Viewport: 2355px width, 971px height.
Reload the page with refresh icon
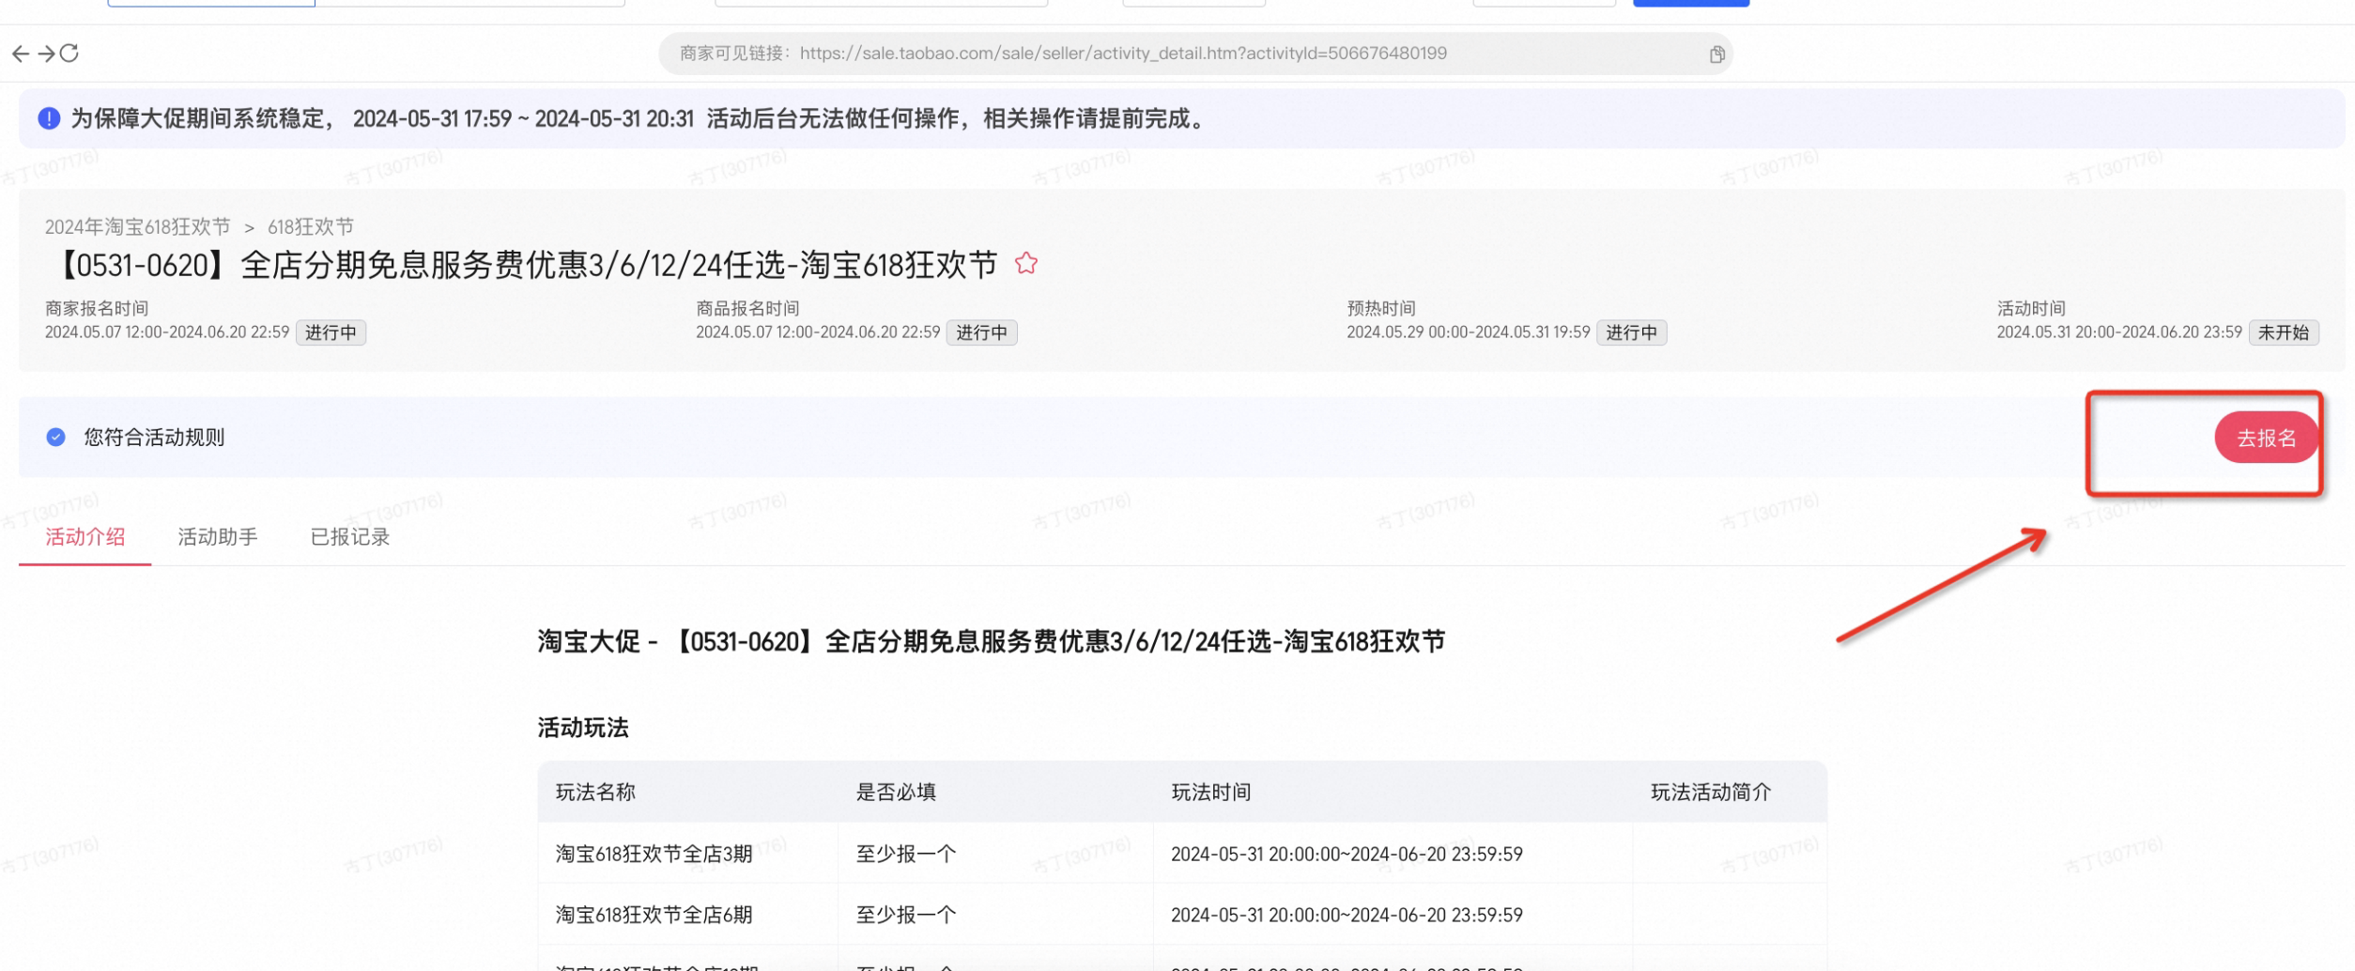(69, 54)
